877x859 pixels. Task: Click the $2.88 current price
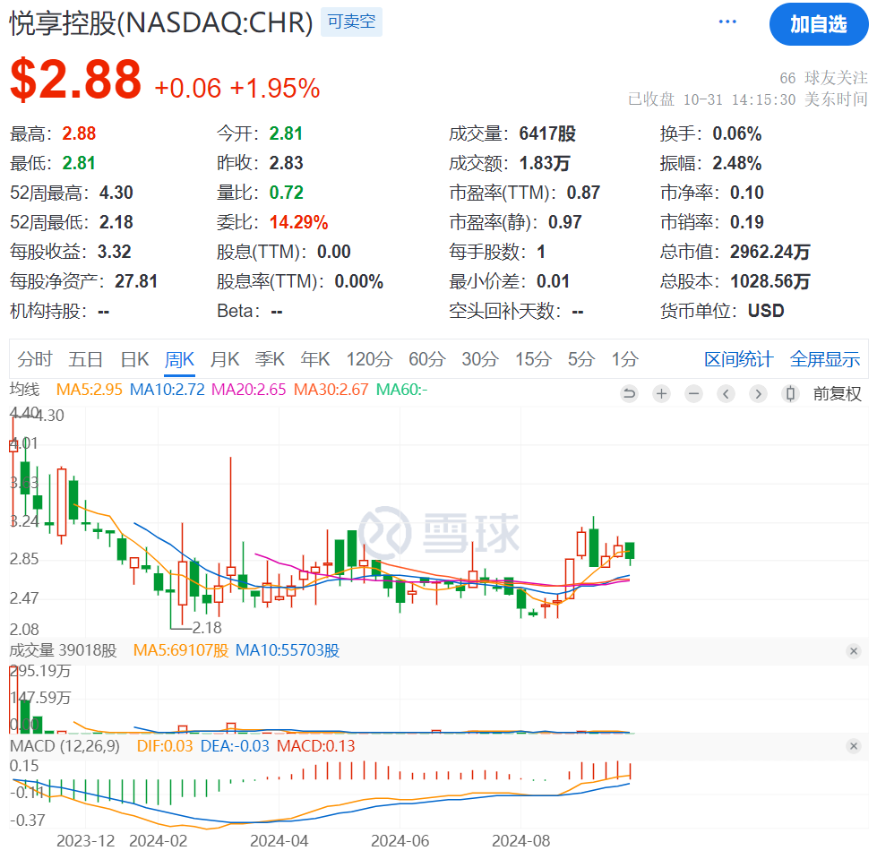(75, 79)
